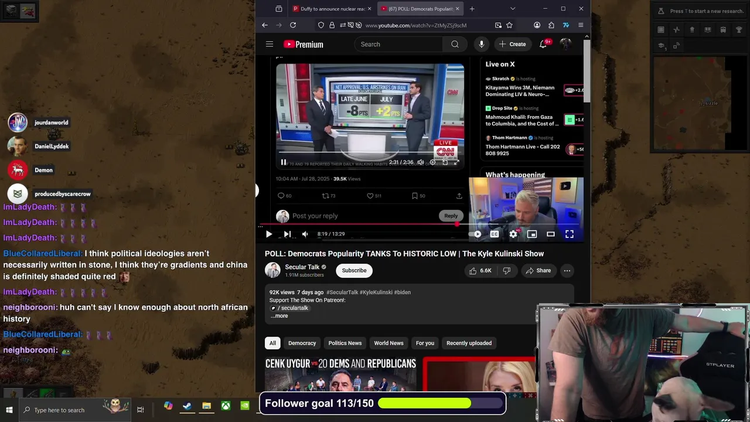Open a new browser tab
Image resolution: width=750 pixels, height=422 pixels.
tap(472, 9)
